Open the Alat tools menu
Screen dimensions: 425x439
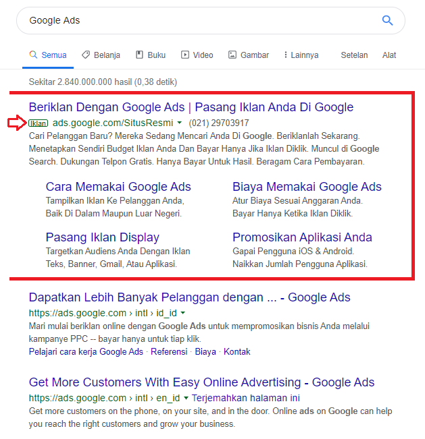(389, 55)
